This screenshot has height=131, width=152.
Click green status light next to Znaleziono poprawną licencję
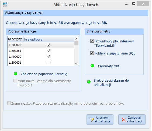[16, 74]
